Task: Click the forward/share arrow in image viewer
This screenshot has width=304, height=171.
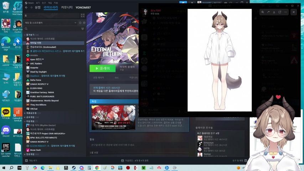Action: [268, 12]
